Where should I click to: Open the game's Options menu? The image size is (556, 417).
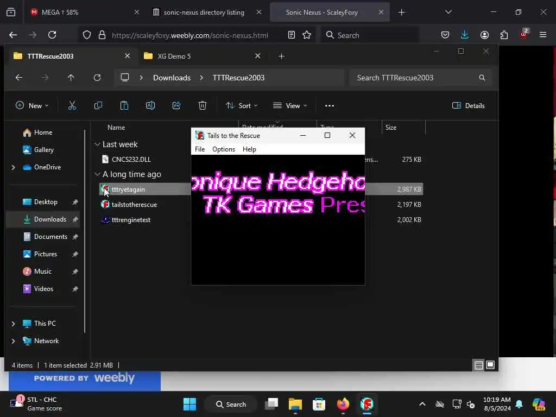pos(223,149)
